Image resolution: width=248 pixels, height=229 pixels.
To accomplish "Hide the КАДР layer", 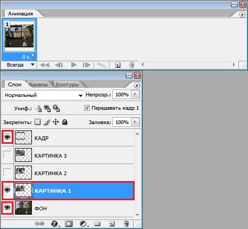I will click(x=7, y=137).
